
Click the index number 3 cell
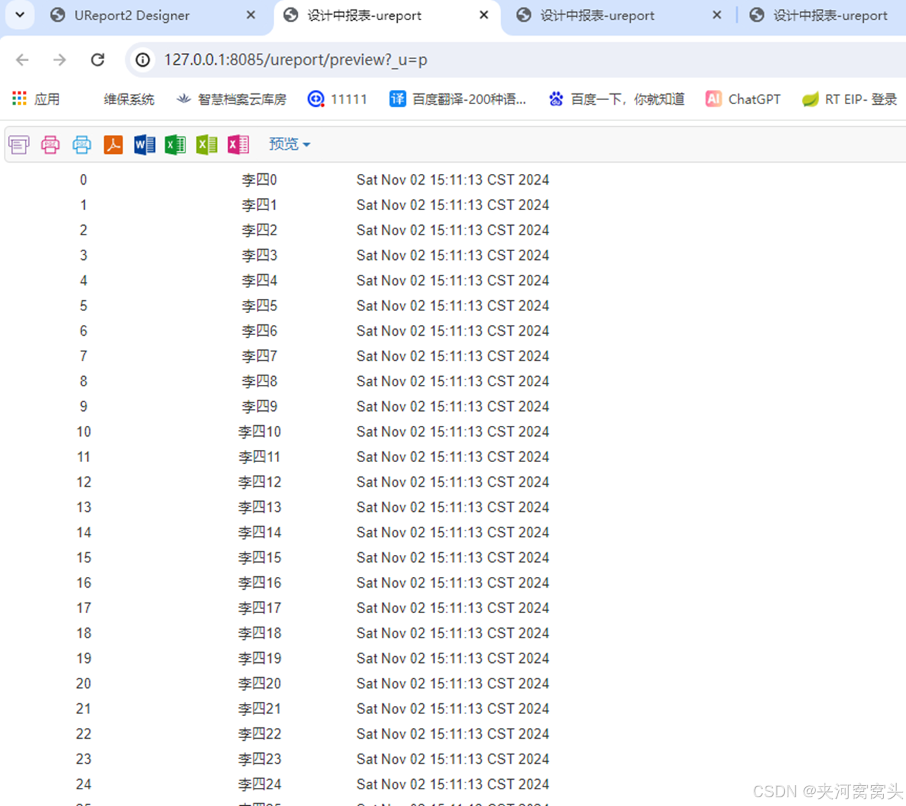(83, 255)
